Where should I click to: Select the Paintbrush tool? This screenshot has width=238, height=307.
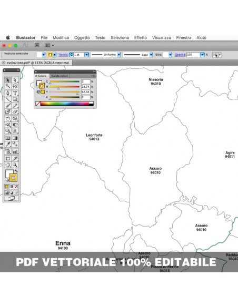pos(8,105)
